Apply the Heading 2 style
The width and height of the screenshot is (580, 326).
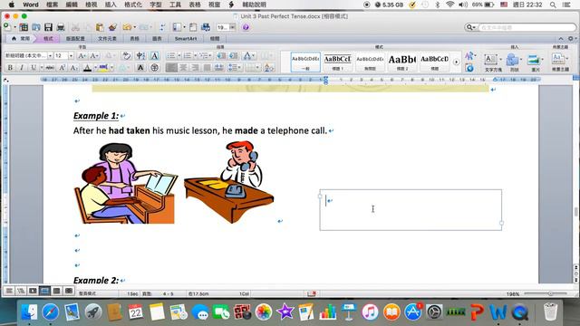(x=402, y=62)
